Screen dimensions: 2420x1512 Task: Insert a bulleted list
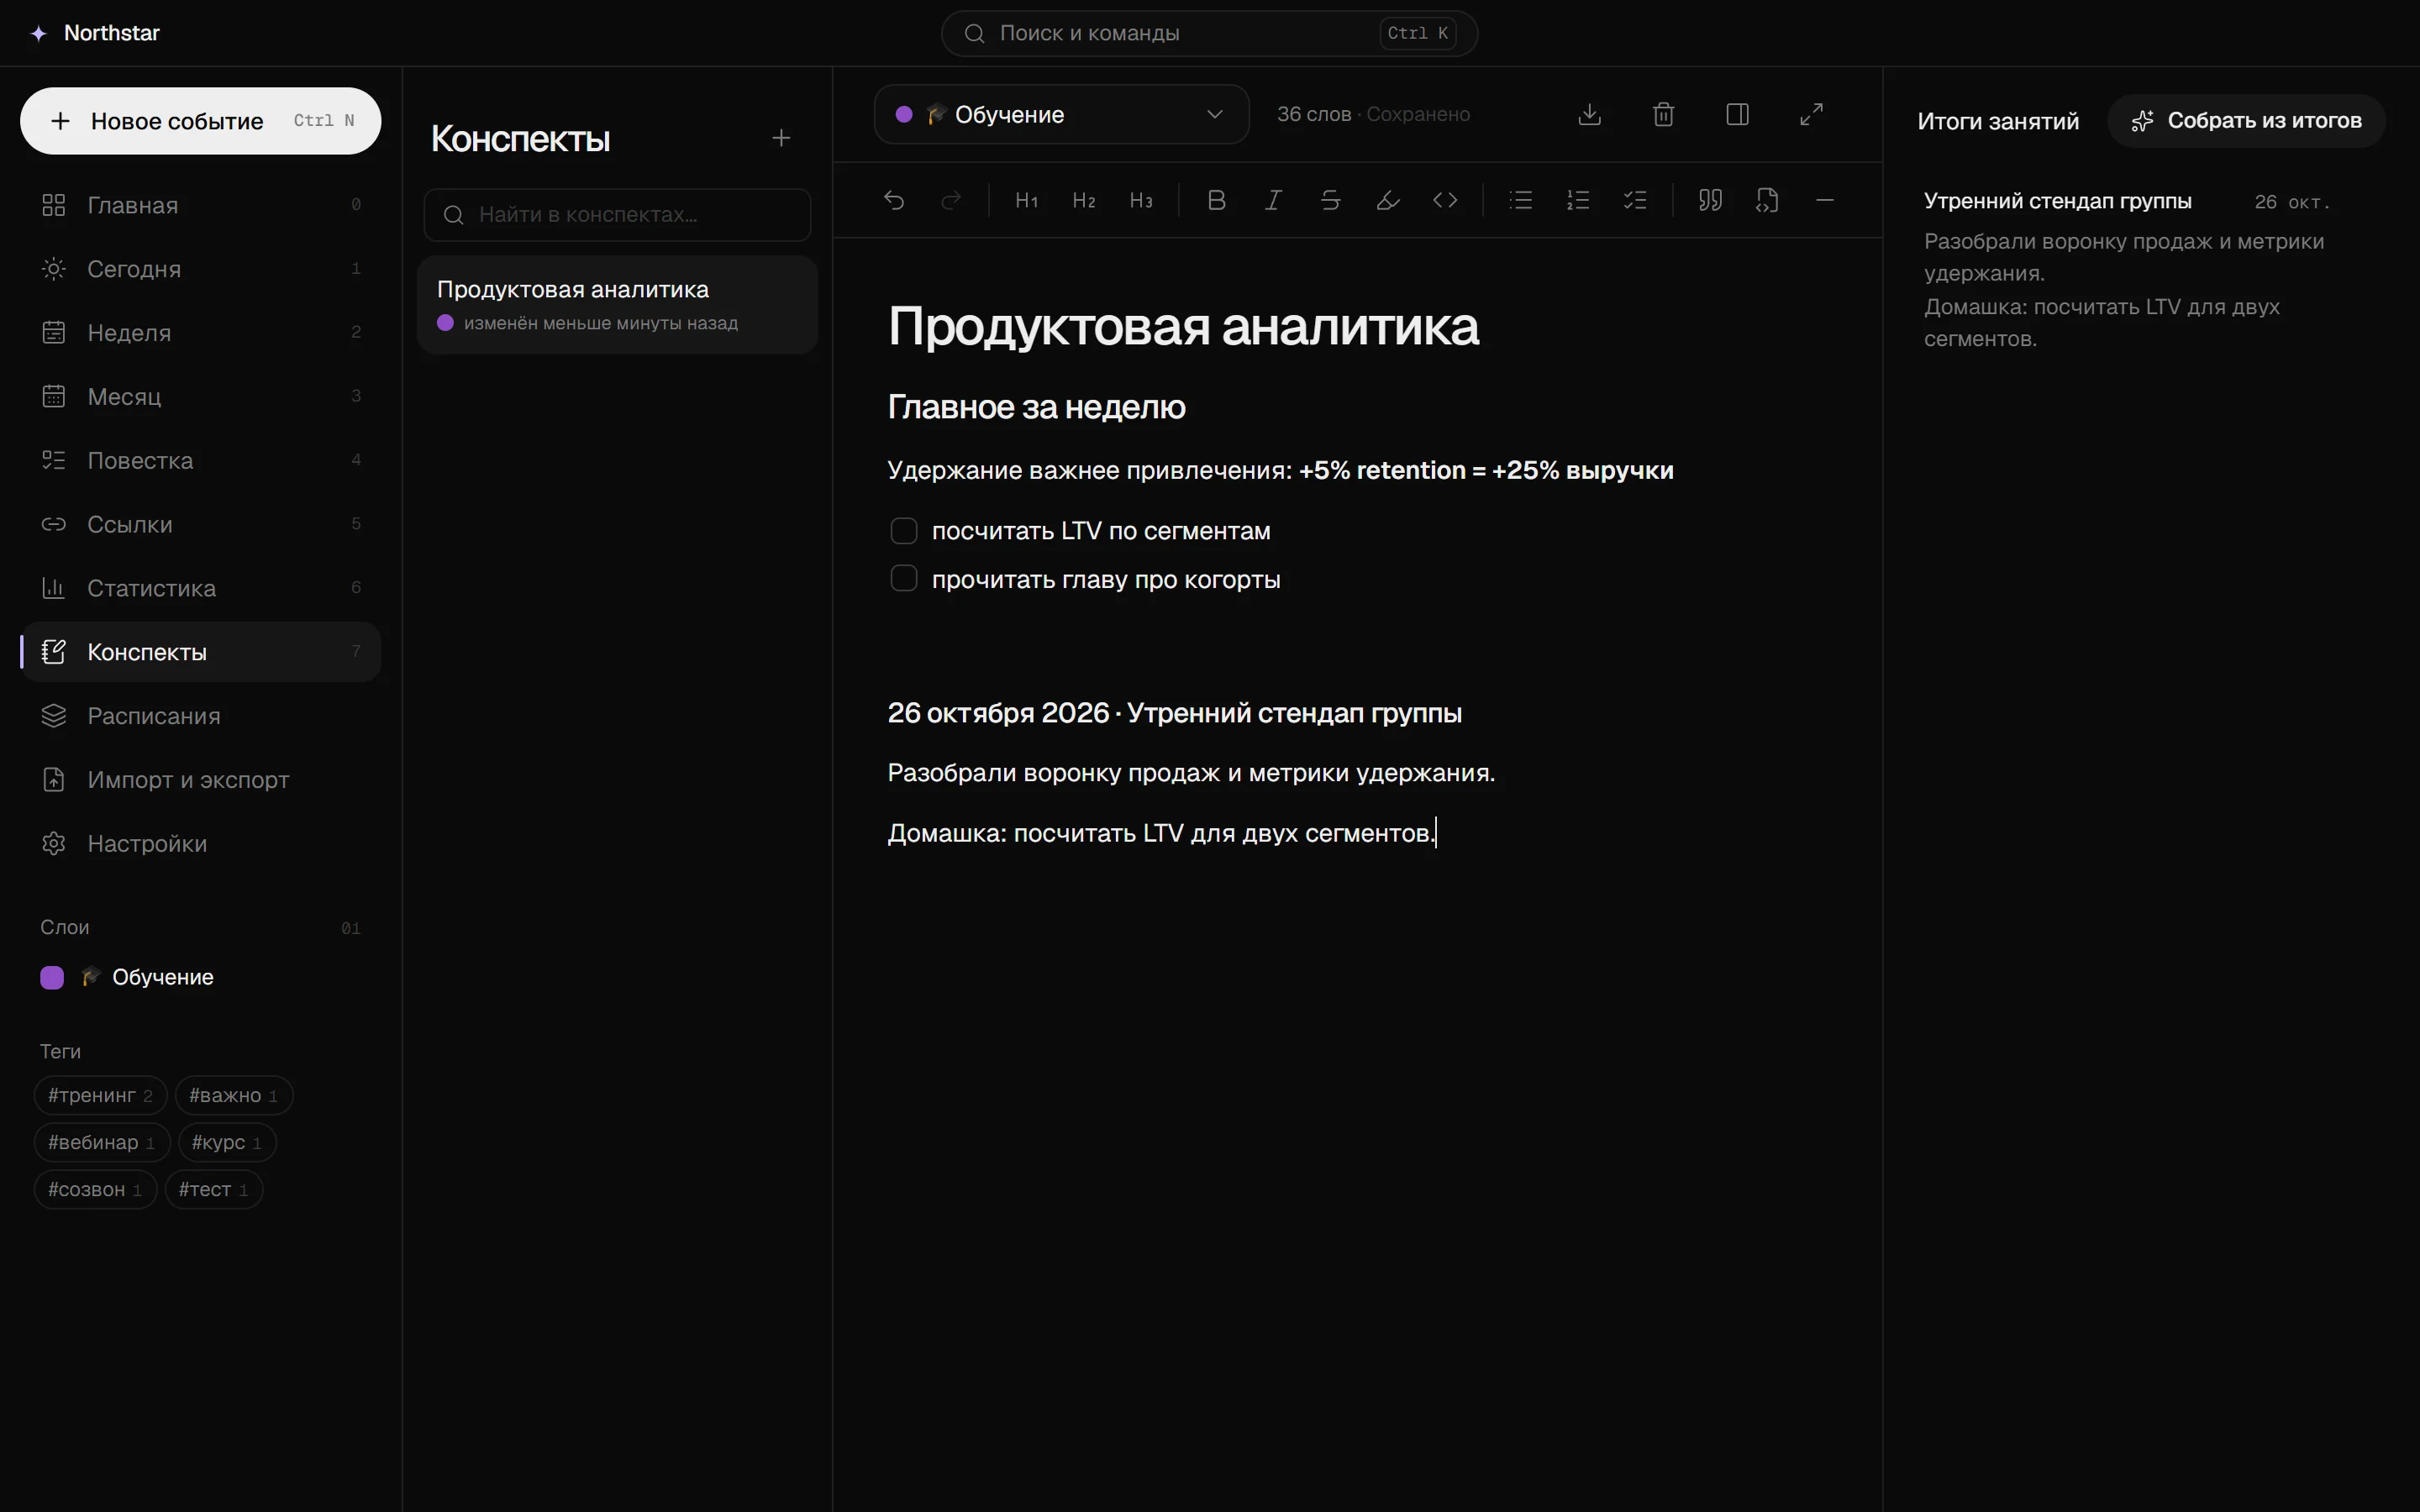tap(1520, 200)
